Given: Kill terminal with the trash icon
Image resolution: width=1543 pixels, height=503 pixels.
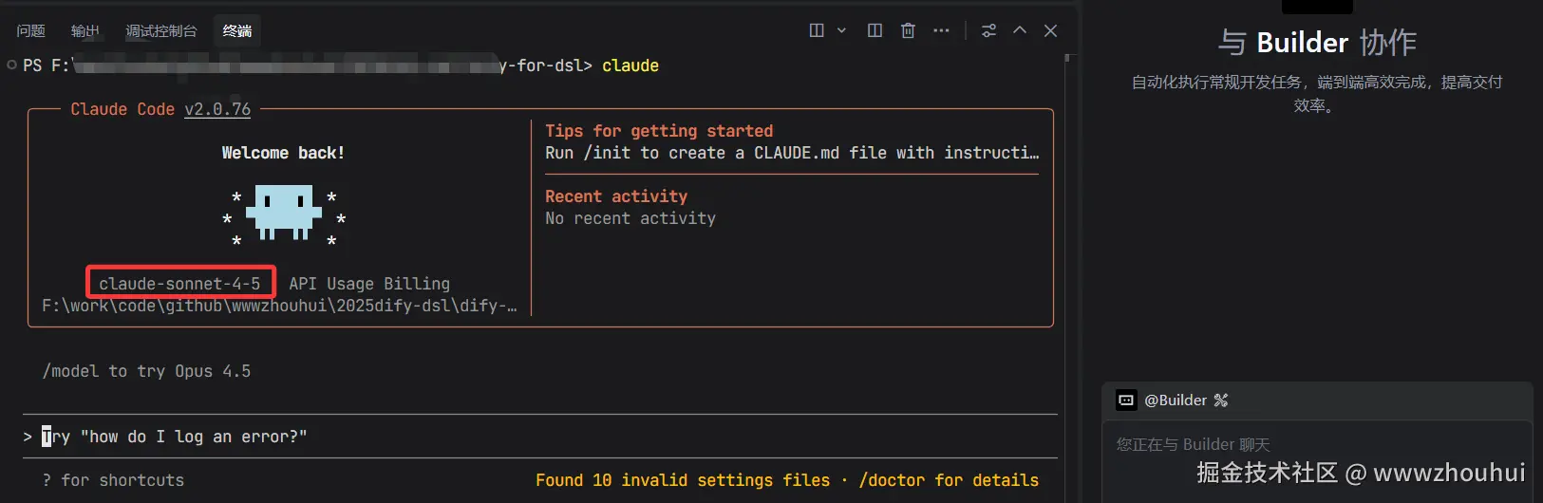Looking at the screenshot, I should 908,30.
